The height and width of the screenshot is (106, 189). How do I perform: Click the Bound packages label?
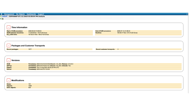click(13, 49)
